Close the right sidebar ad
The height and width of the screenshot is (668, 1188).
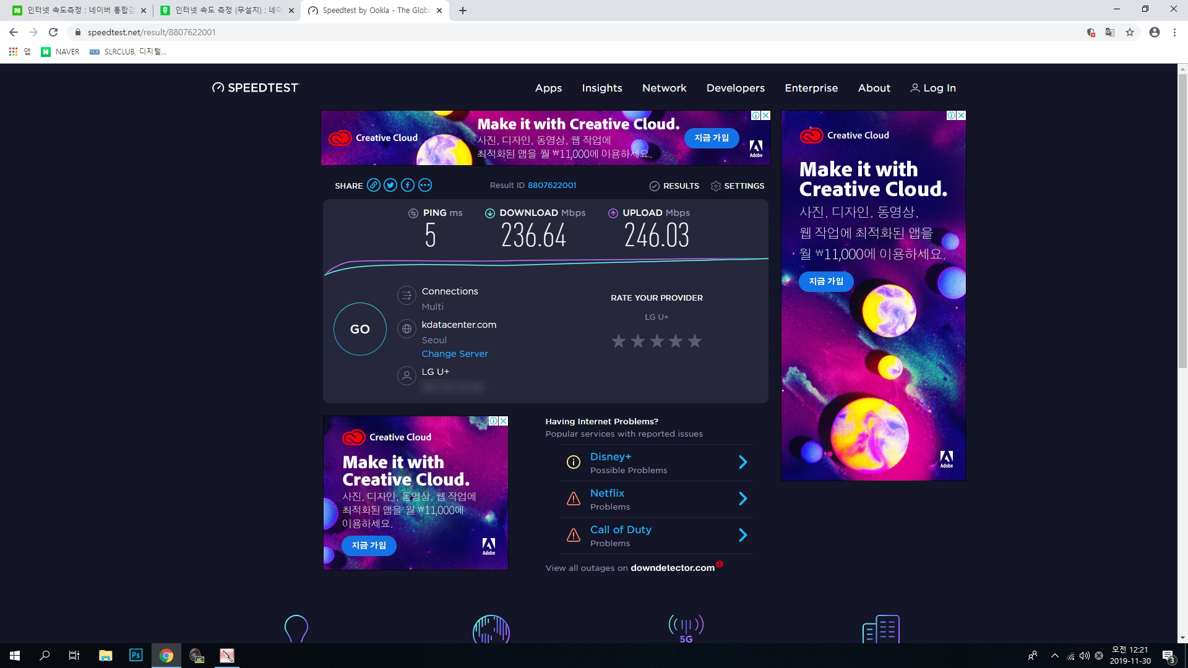(961, 116)
